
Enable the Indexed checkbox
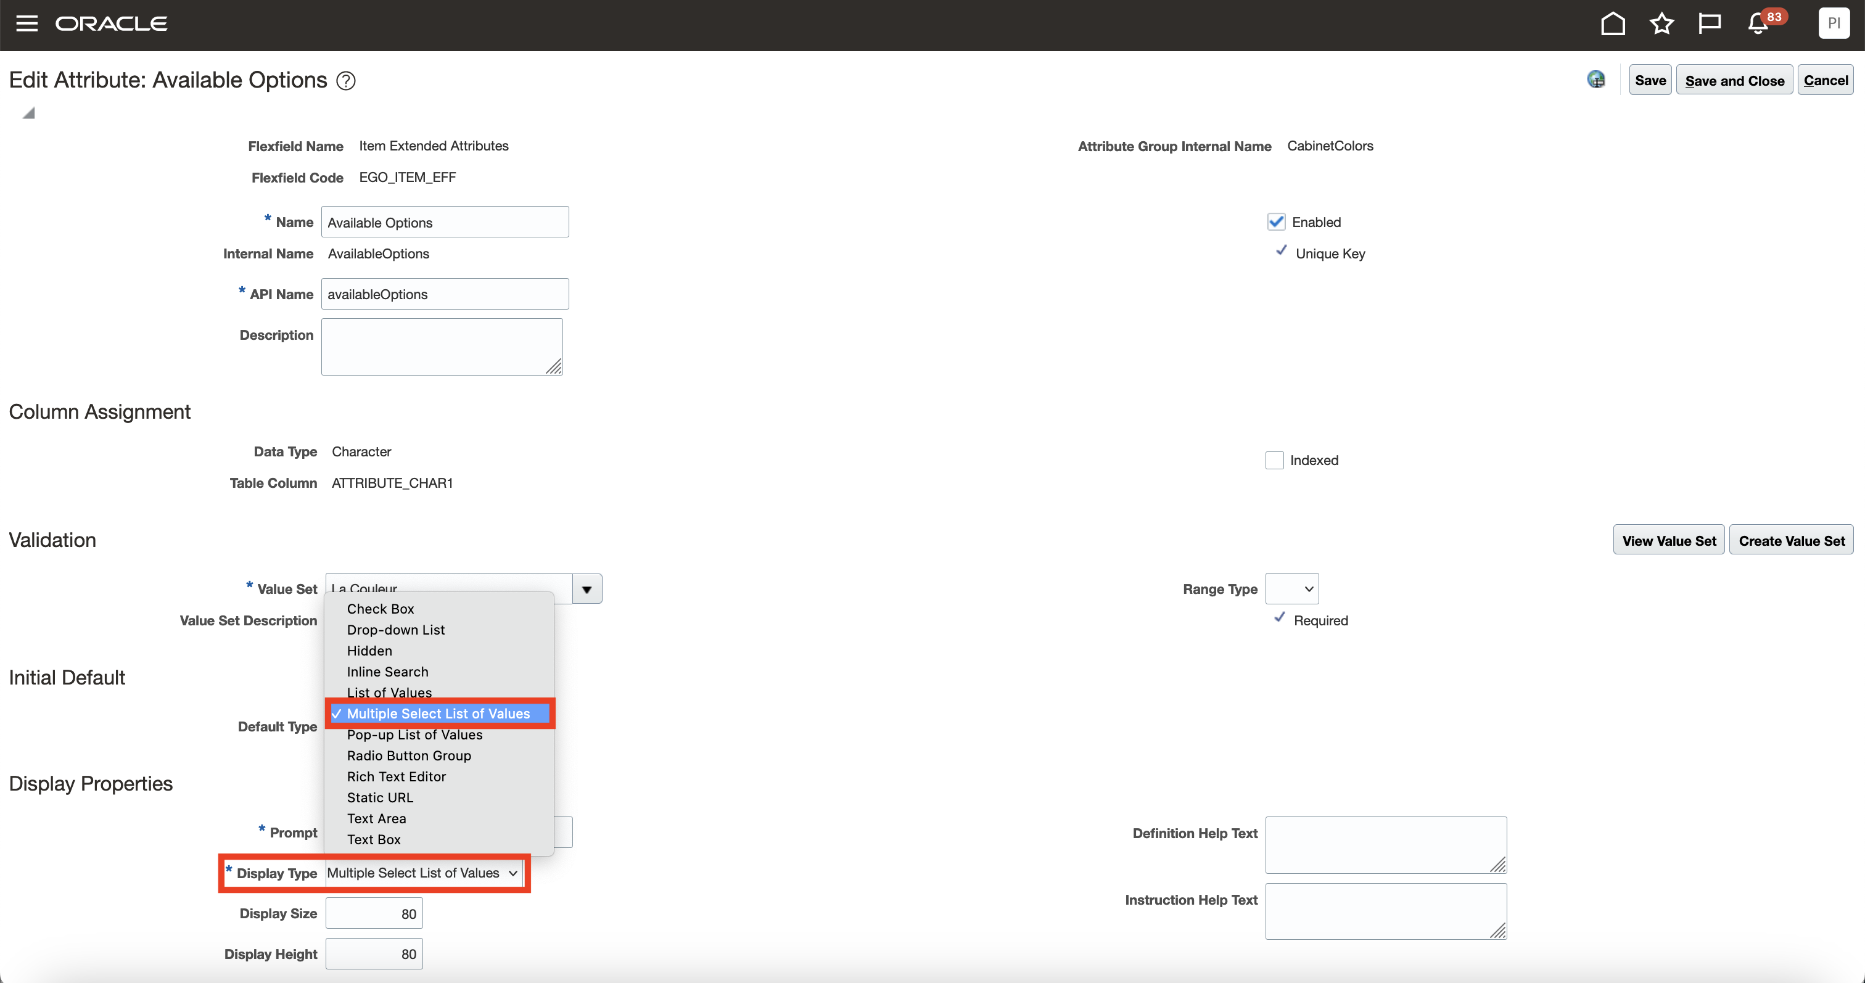tap(1274, 461)
